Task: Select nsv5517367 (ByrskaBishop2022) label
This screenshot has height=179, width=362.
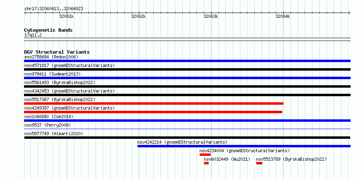Action: [x=60, y=99]
